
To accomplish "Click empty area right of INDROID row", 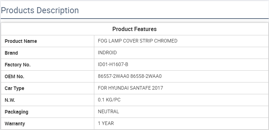I will point(192,53).
